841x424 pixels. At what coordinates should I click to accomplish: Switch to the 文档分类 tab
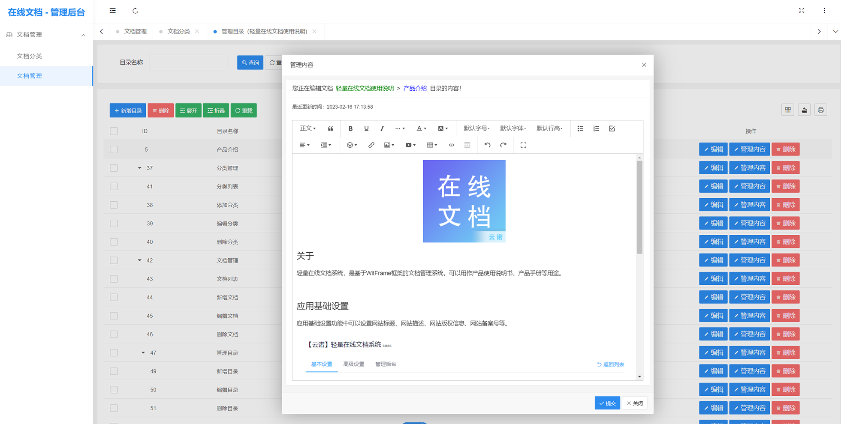[x=178, y=31]
